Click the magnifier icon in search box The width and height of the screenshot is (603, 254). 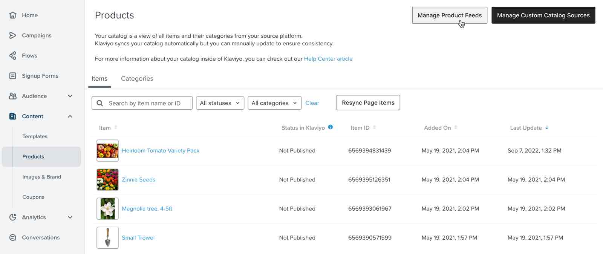pyautogui.click(x=100, y=103)
